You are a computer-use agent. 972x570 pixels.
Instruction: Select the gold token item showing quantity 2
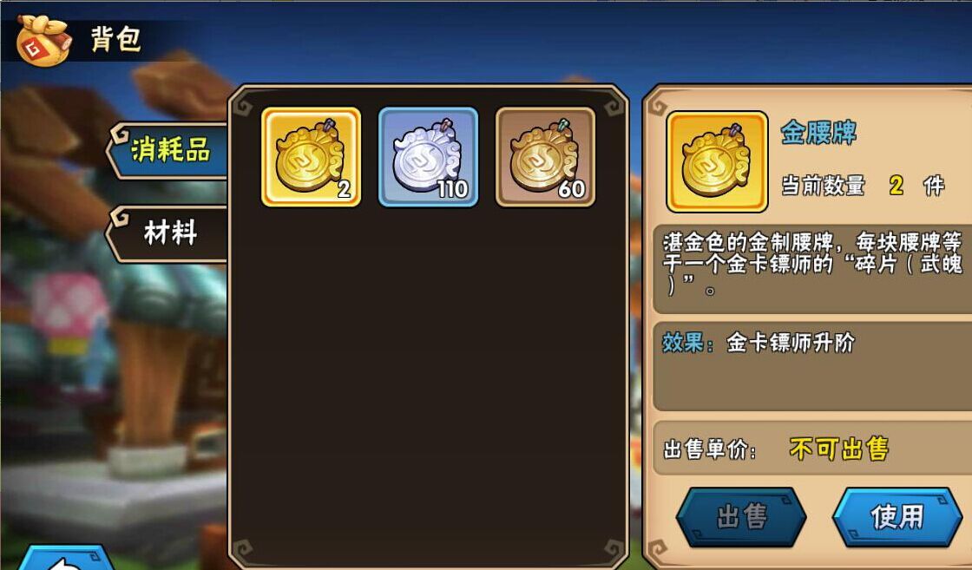[x=312, y=157]
